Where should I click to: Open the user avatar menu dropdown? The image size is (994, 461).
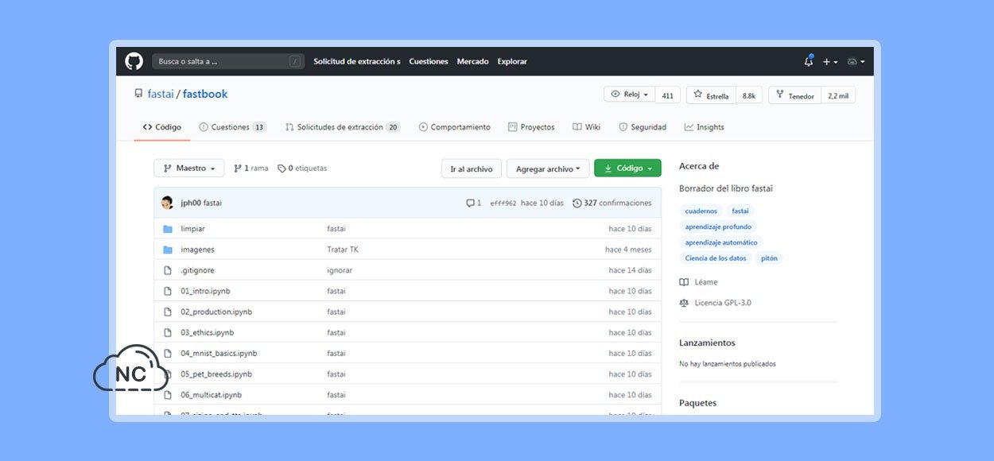856,61
